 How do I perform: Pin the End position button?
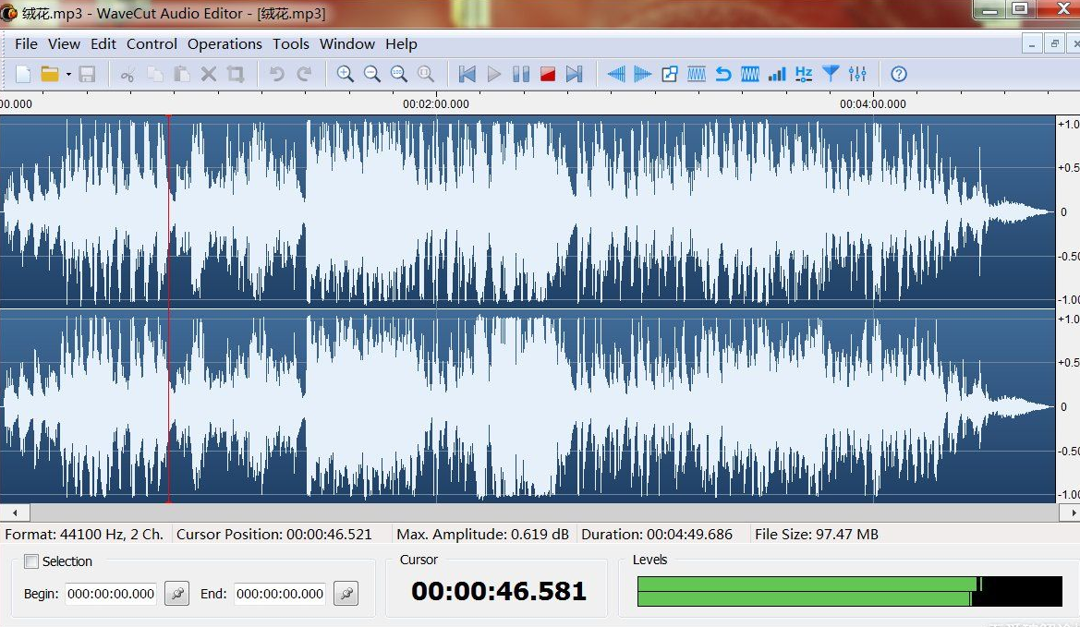(346, 594)
